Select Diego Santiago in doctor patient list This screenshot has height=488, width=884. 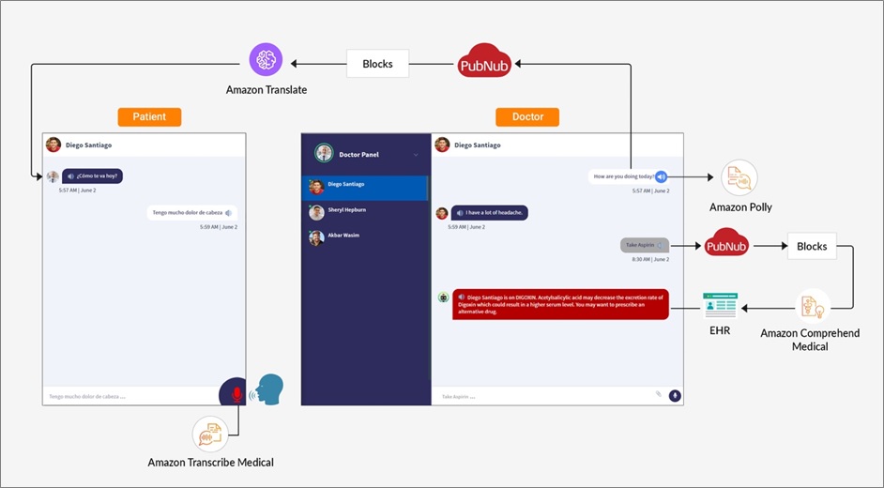pos(365,188)
